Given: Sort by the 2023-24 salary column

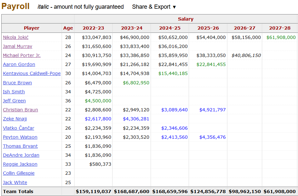Looking at the screenshot, I should (132, 28).
